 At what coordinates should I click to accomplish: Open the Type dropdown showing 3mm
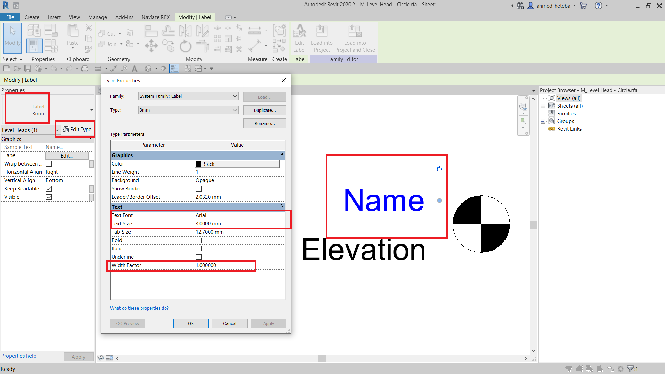click(188, 110)
